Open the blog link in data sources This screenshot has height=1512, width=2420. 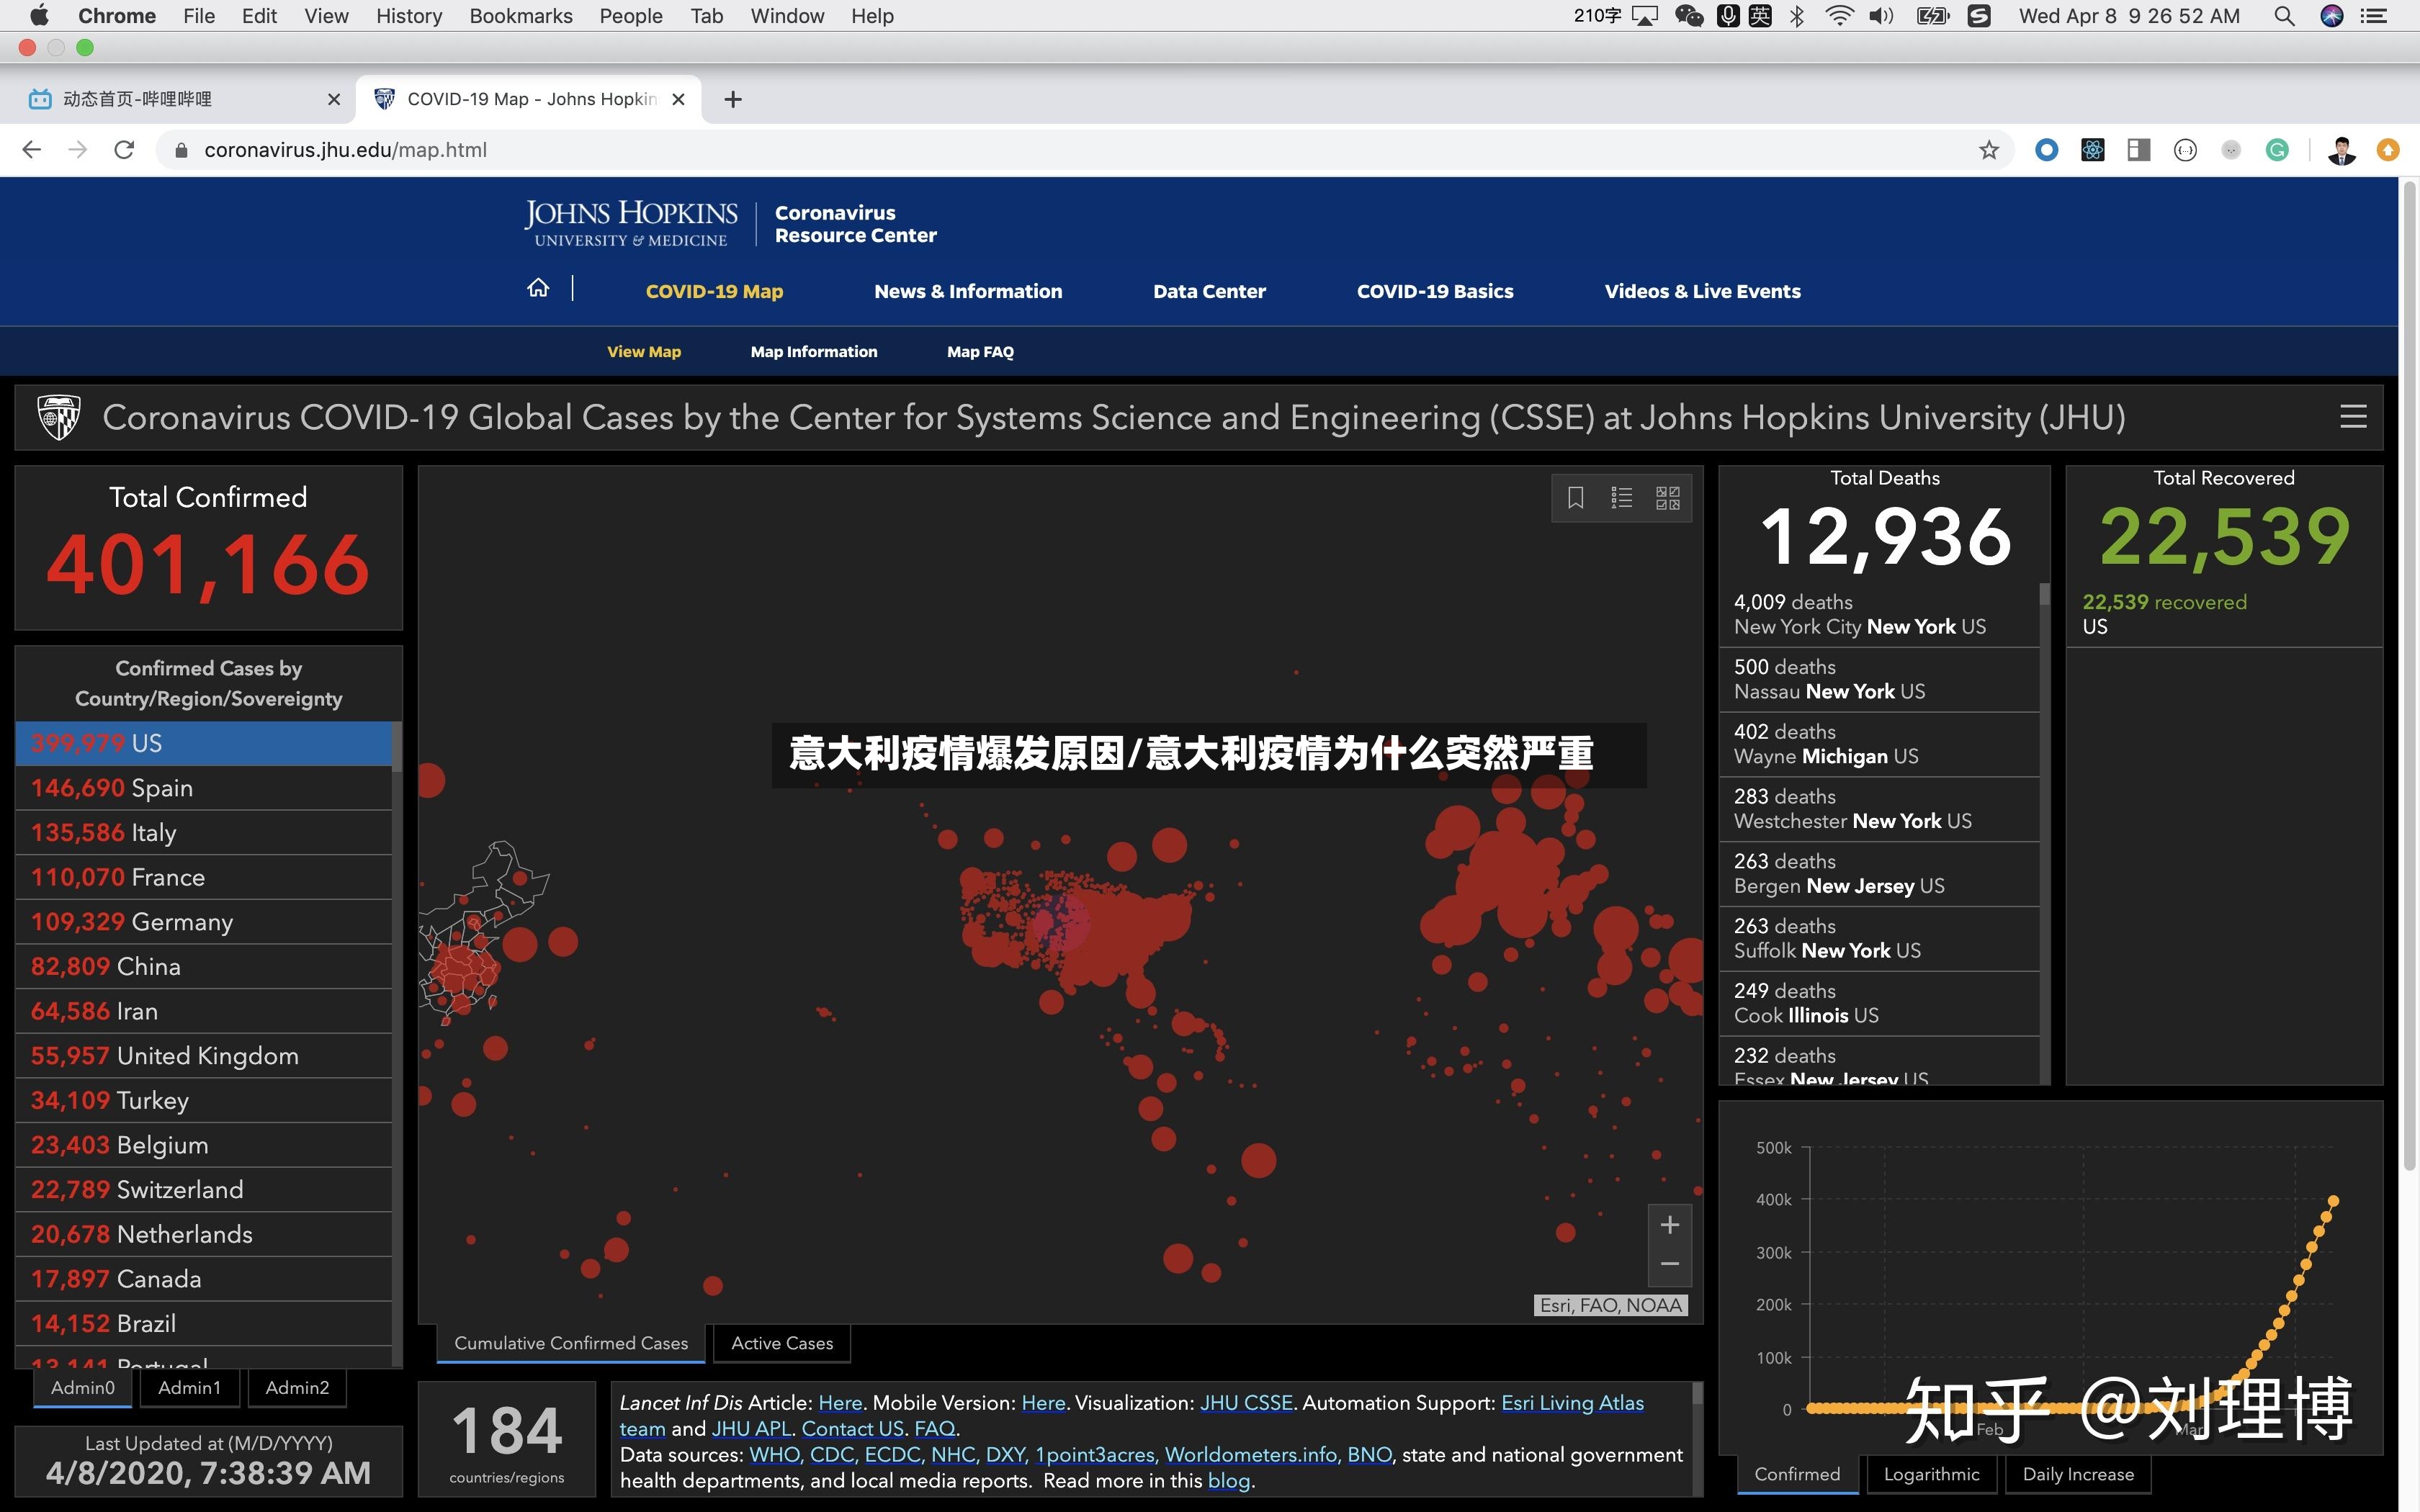1229,1481
